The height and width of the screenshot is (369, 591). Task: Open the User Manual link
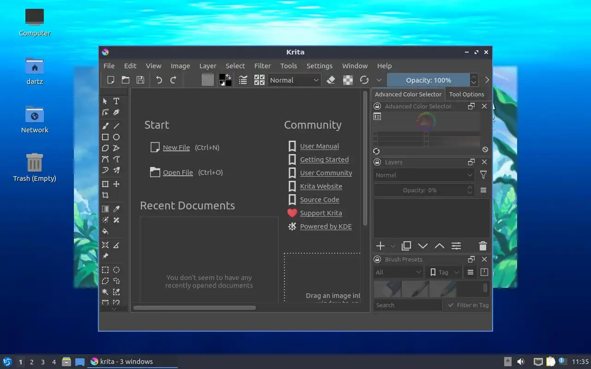(x=320, y=146)
